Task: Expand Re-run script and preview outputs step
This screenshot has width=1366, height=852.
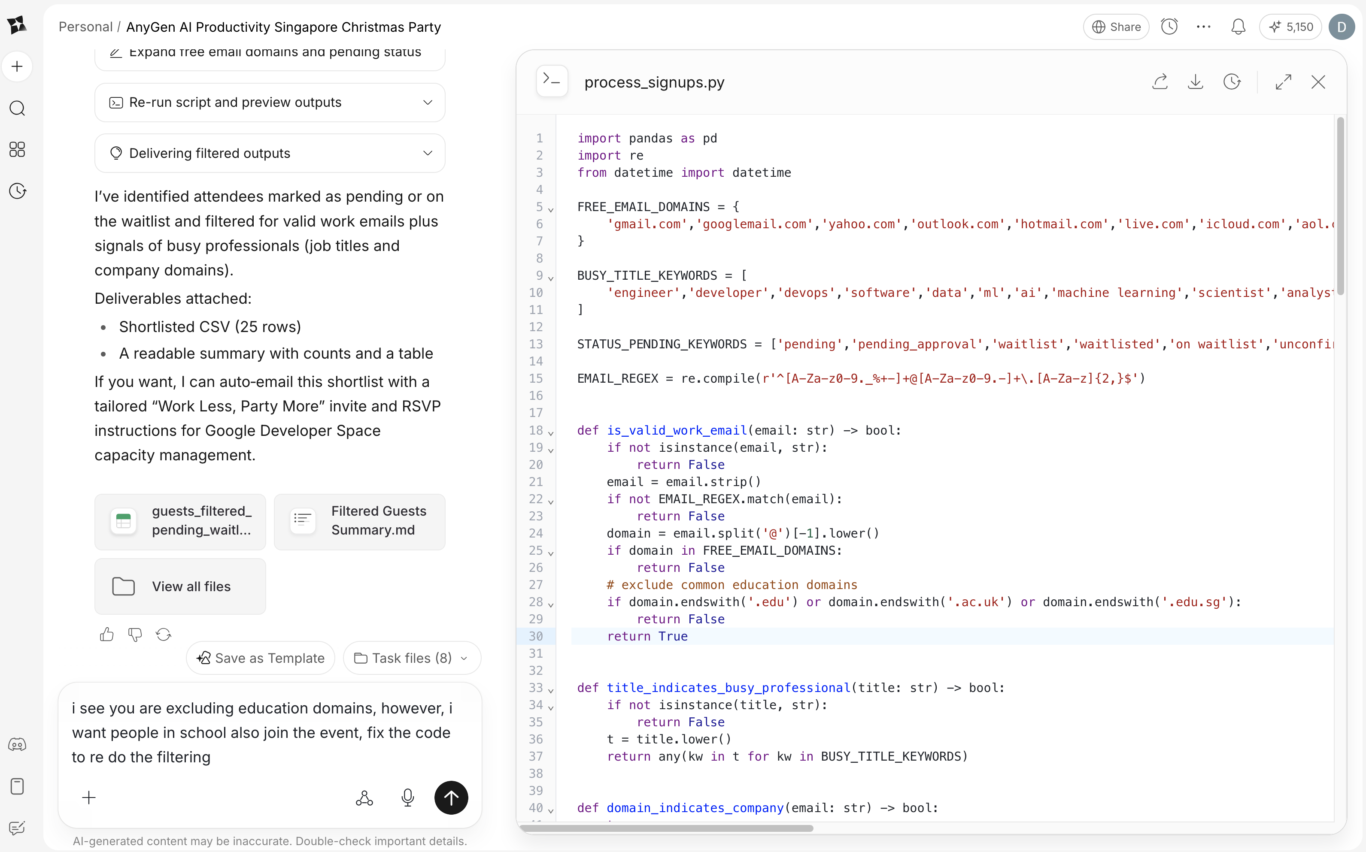Action: click(x=428, y=103)
